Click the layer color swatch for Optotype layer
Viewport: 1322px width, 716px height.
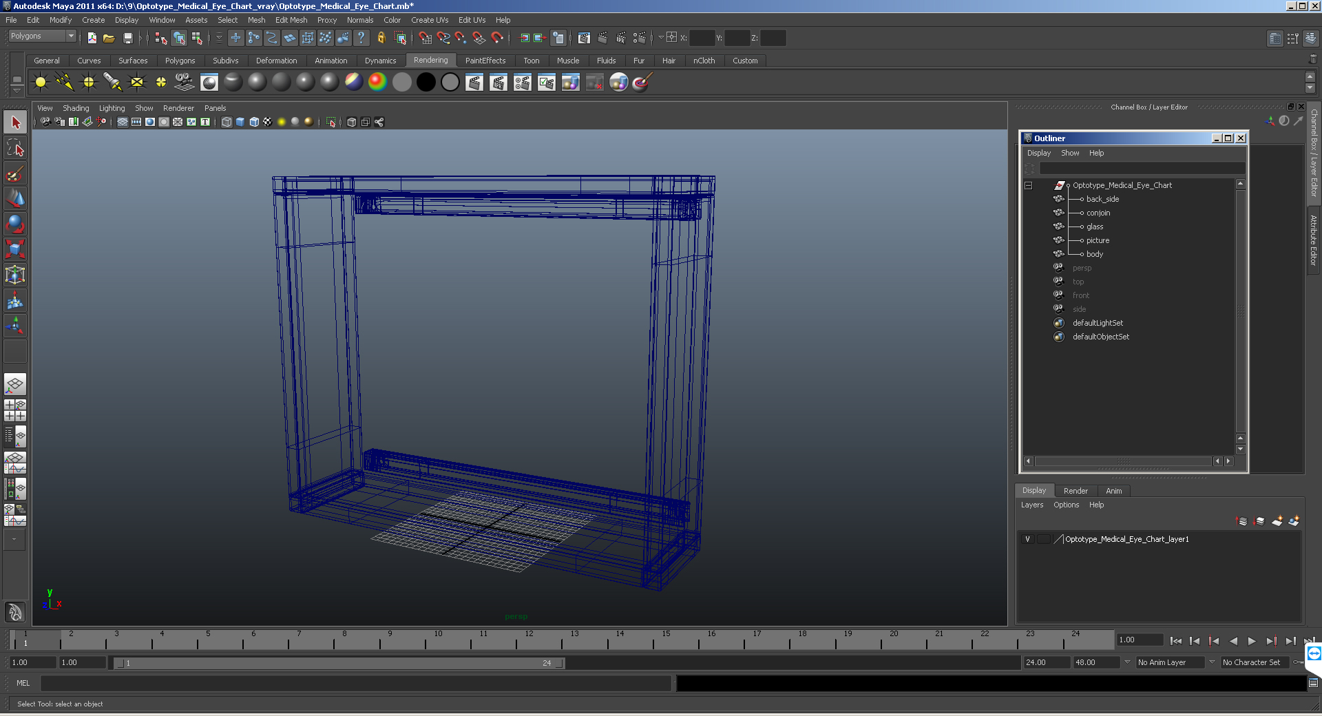(1058, 539)
